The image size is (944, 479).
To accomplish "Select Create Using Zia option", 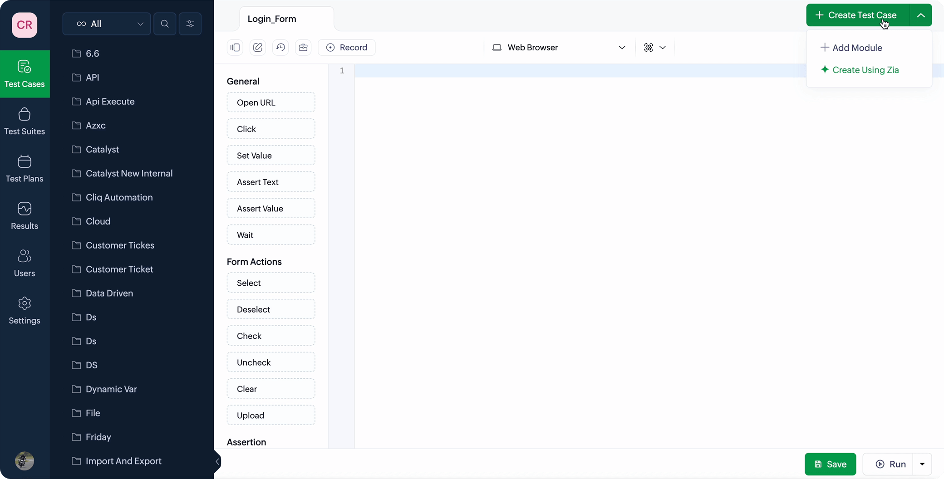I will pos(860,70).
